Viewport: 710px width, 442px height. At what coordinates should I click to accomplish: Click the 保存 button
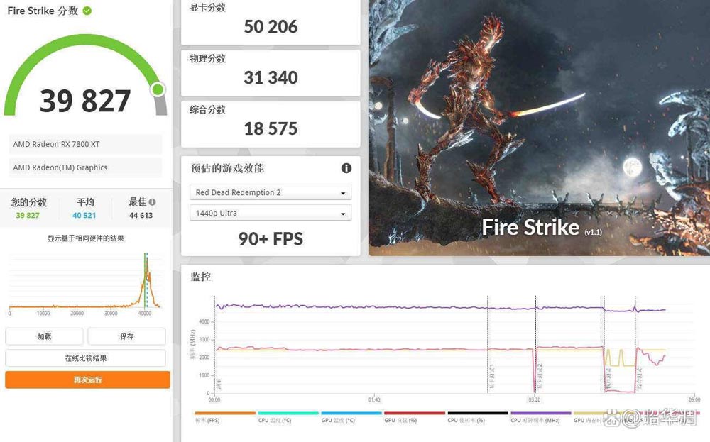[x=127, y=336]
